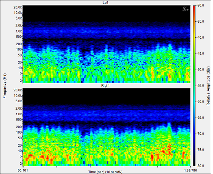Click inside the Left spectrogram plot
213x174 pixels.
coord(106,44)
